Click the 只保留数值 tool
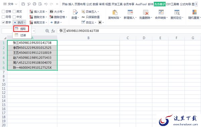 tap(91, 17)
